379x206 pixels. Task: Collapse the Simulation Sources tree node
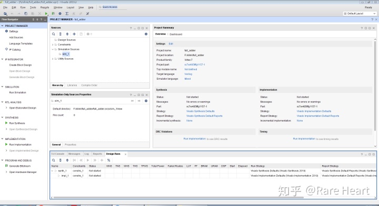coord(53,49)
